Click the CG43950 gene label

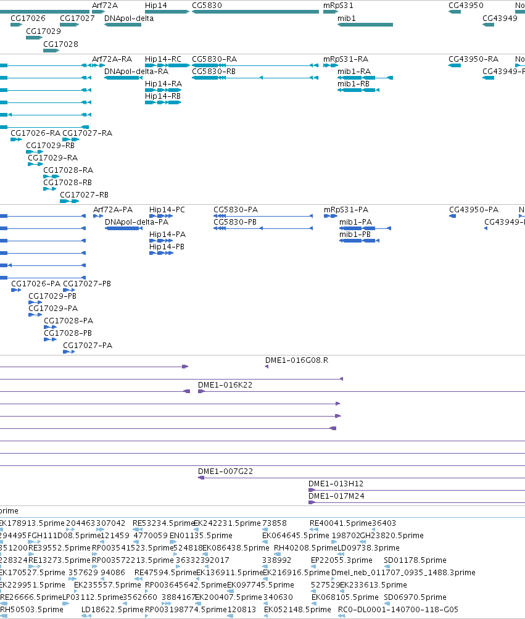coord(466,6)
